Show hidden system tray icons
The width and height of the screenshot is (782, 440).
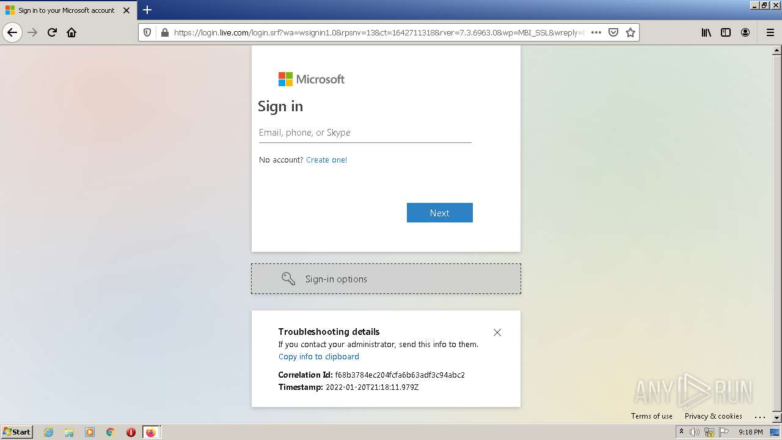point(681,432)
